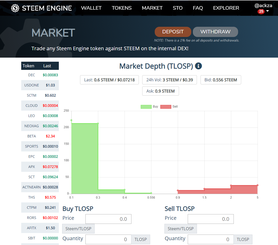Click the Steem/TLOSP label under Sell Price
Viewport: 278px width, 245px height.
click(x=181, y=229)
